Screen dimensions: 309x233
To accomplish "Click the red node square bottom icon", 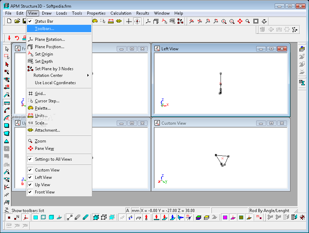I will [x=9, y=218].
